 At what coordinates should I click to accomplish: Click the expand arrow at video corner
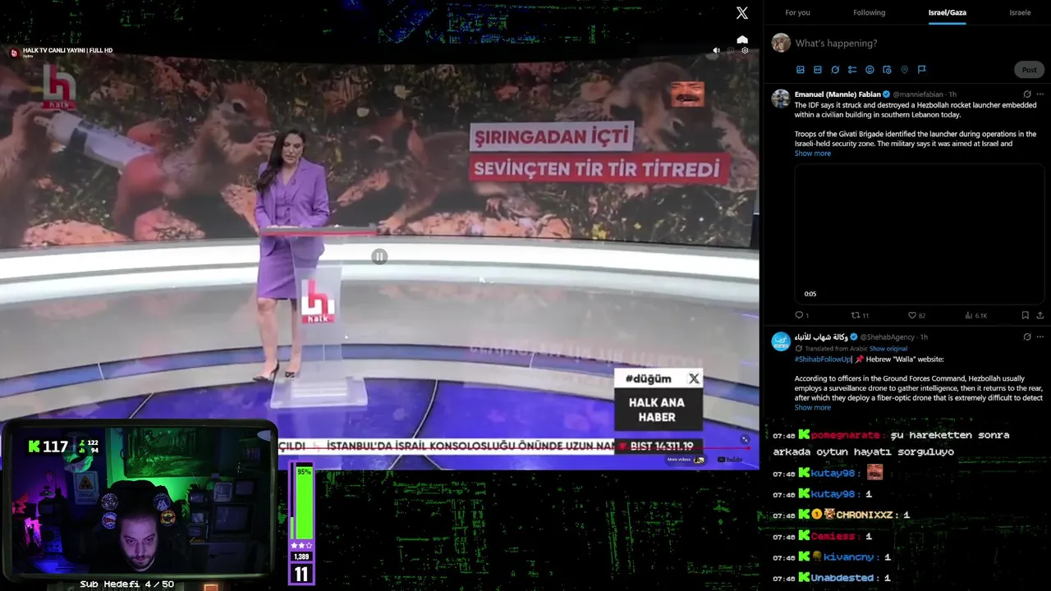tap(745, 440)
